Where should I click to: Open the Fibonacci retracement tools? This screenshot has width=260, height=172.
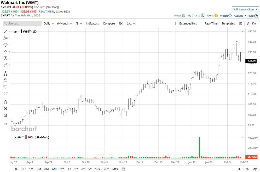5,38
